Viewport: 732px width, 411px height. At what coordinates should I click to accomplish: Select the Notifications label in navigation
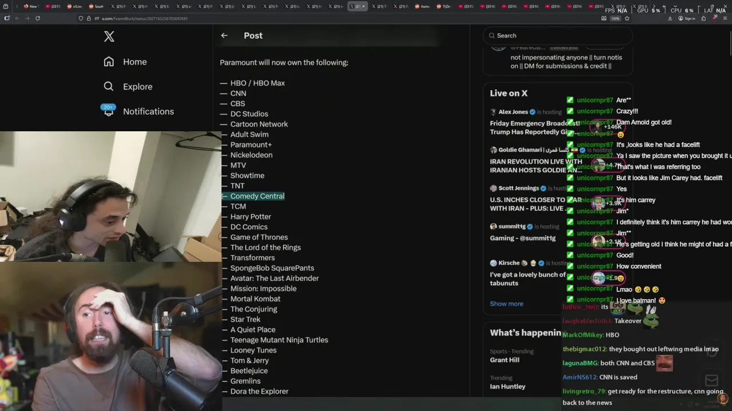click(x=148, y=111)
